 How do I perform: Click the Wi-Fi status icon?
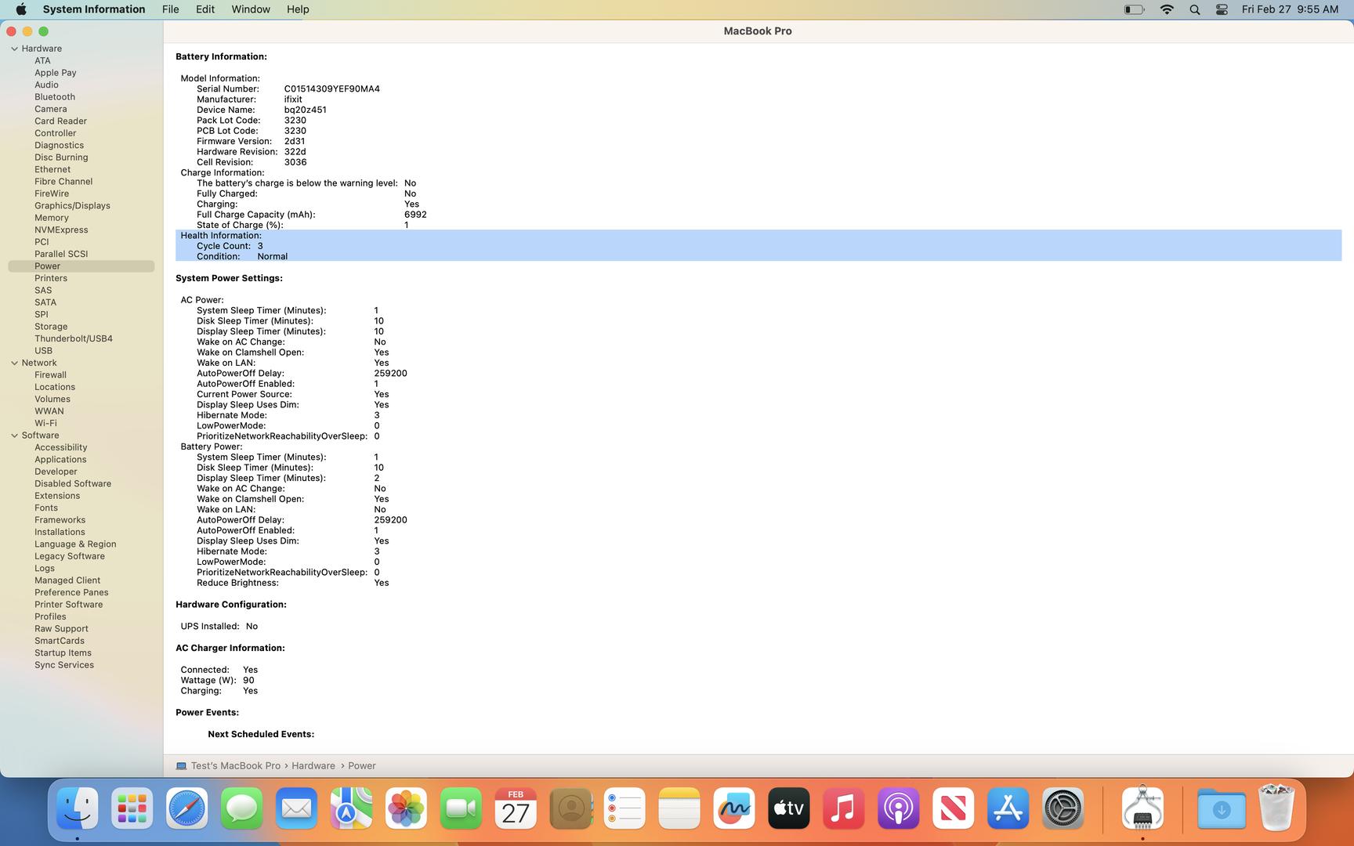point(1167,9)
